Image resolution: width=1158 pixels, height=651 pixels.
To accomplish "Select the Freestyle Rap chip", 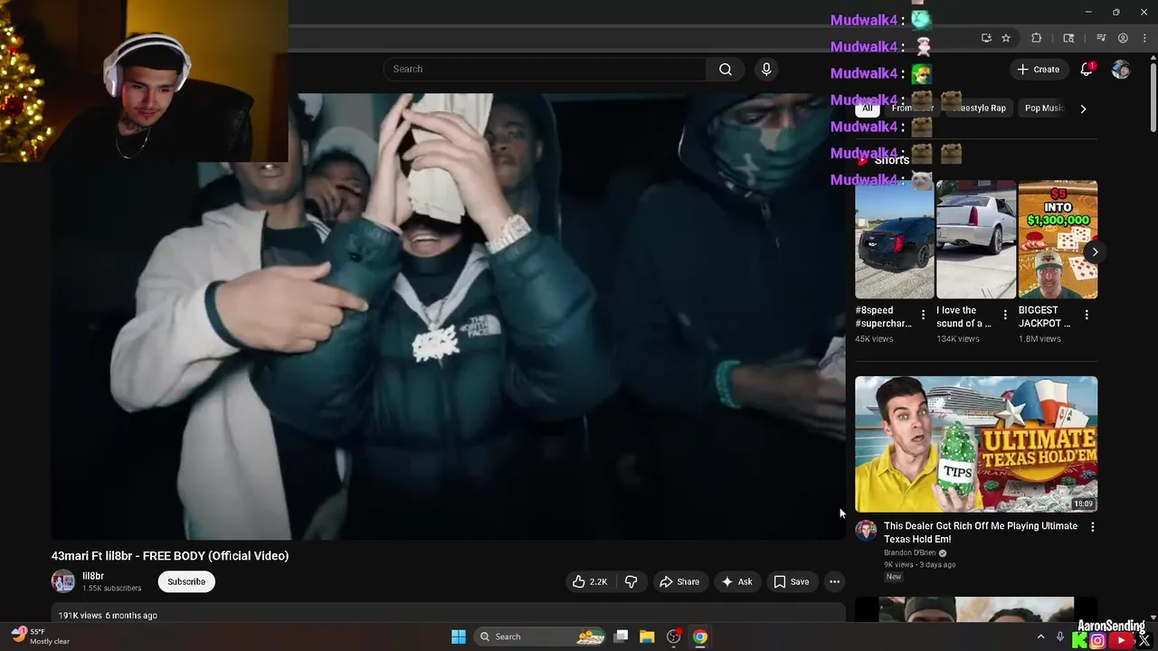I will point(980,108).
